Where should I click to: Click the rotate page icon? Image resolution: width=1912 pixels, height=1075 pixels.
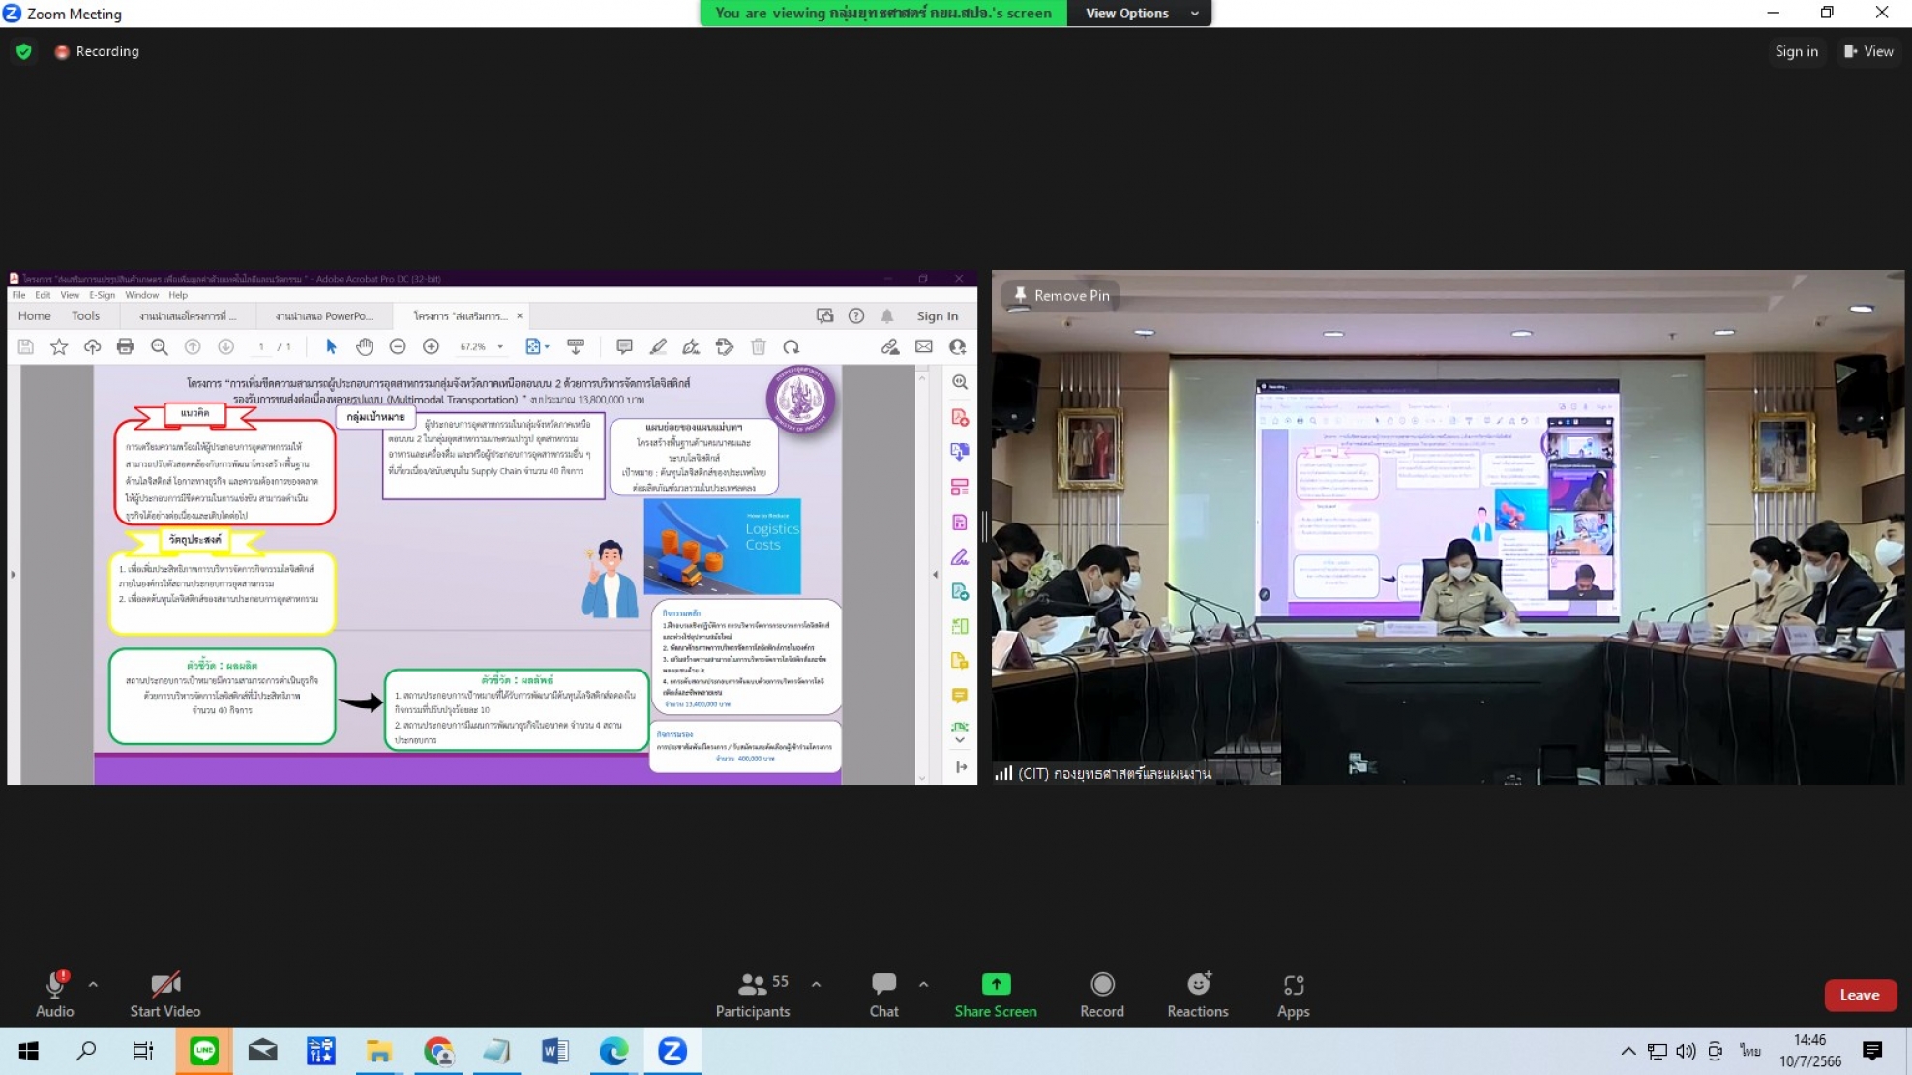792,346
